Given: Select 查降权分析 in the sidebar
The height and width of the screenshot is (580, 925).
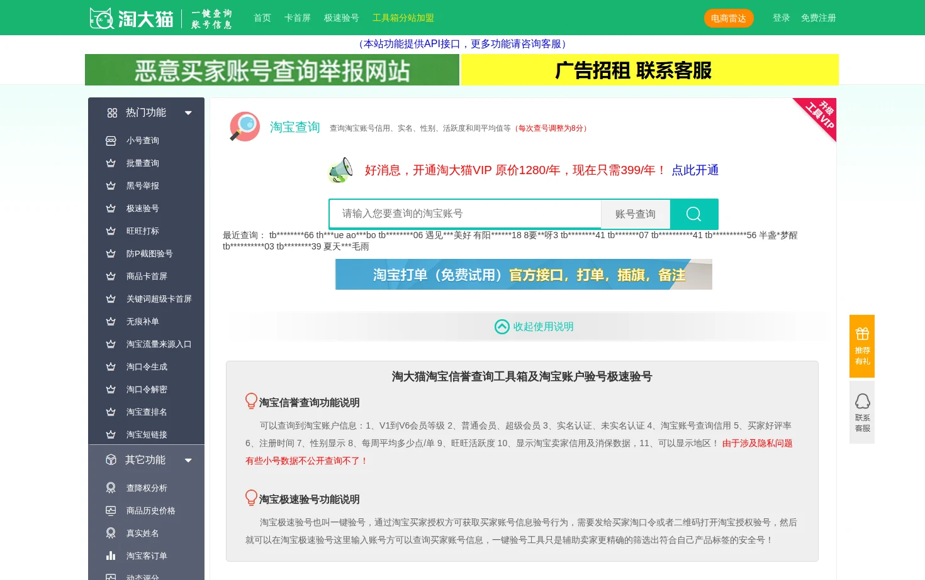Looking at the screenshot, I should (146, 488).
